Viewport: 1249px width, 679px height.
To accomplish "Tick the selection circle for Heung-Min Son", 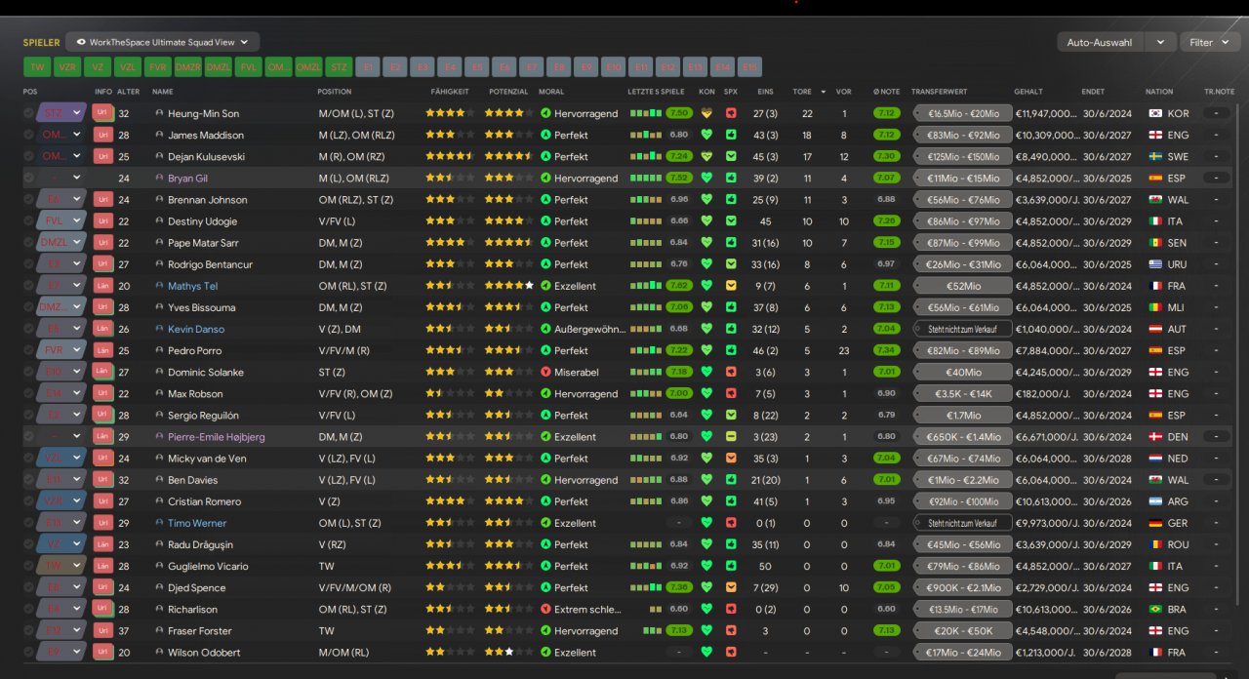I will [29, 113].
